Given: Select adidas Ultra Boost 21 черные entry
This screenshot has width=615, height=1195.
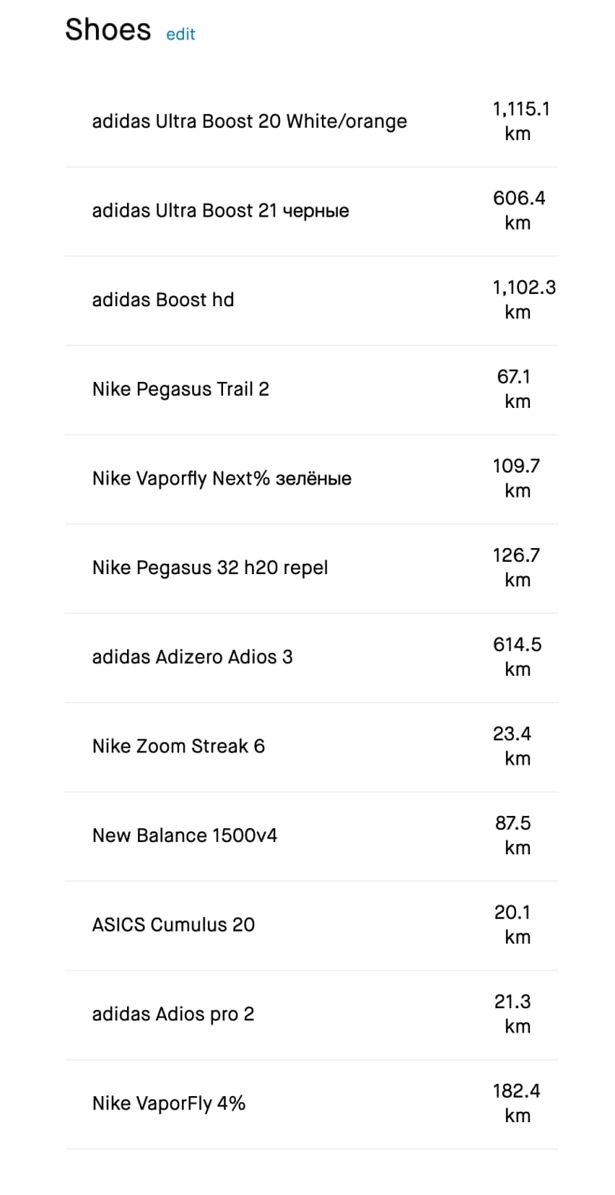Looking at the screenshot, I should 220,211.
